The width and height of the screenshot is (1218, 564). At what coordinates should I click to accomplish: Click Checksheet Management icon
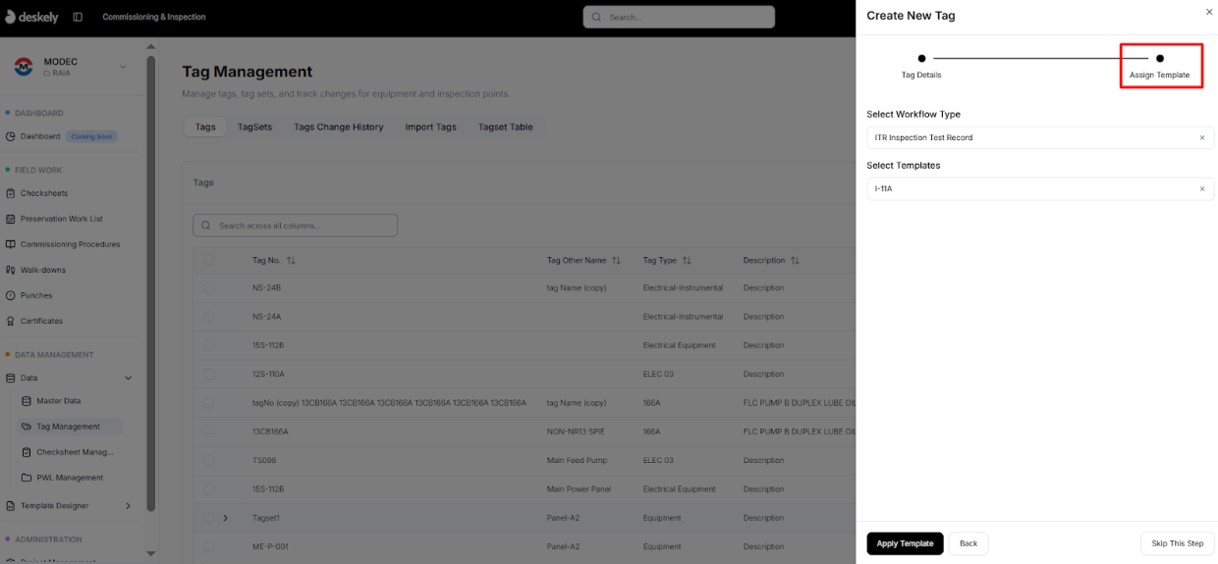pyautogui.click(x=27, y=452)
